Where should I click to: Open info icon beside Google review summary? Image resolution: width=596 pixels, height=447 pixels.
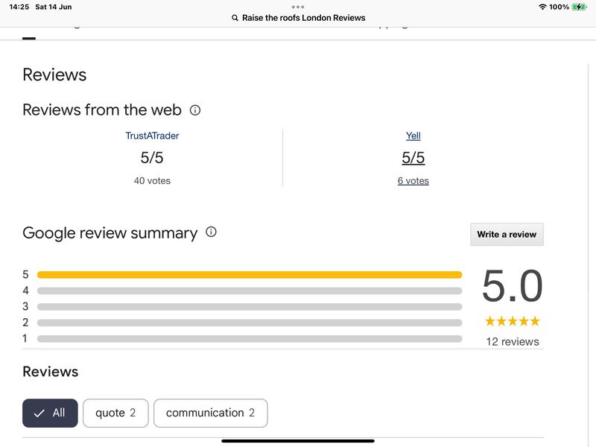pyautogui.click(x=211, y=232)
